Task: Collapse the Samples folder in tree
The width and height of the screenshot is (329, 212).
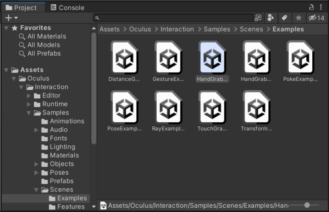Action: tap(29, 113)
